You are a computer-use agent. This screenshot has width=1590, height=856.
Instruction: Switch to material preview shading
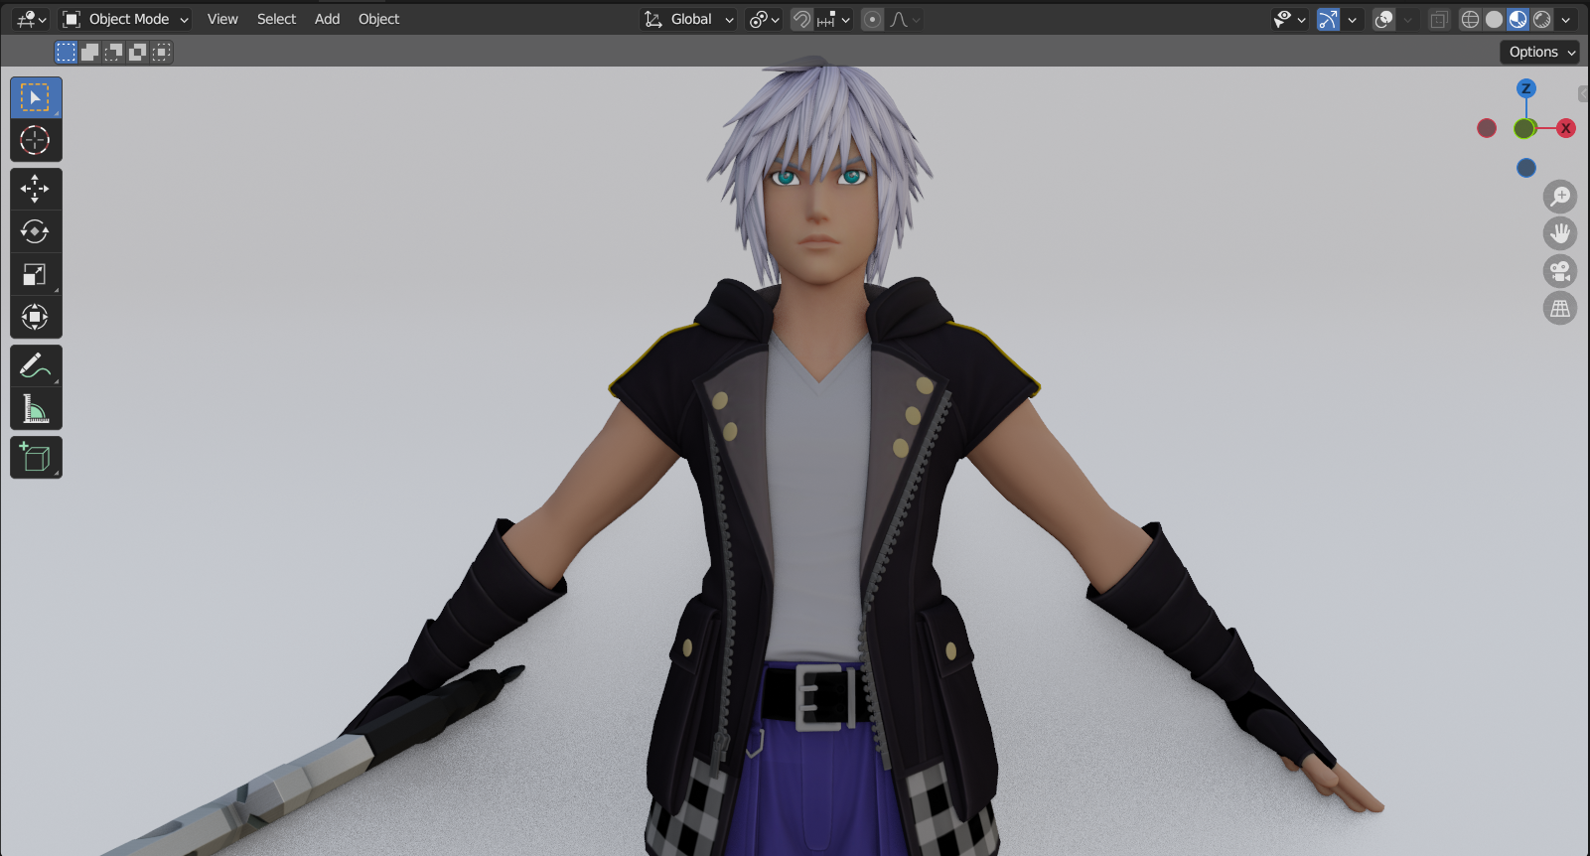pyautogui.click(x=1518, y=19)
